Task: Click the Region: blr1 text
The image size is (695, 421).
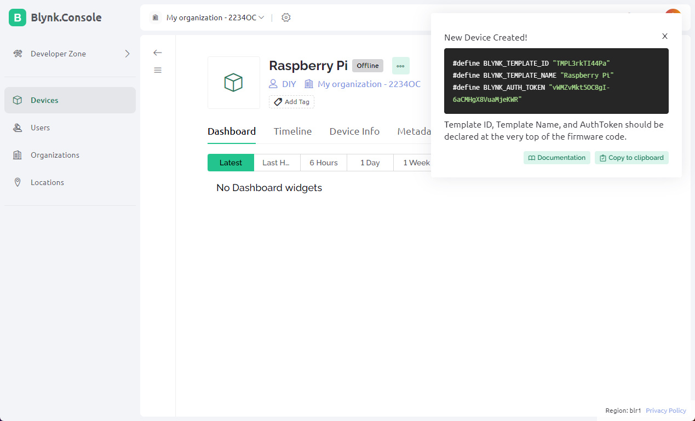Action: coord(623,411)
